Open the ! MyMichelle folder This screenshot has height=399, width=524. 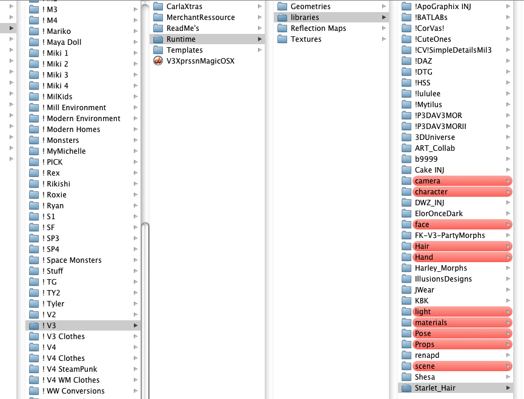tap(83, 151)
